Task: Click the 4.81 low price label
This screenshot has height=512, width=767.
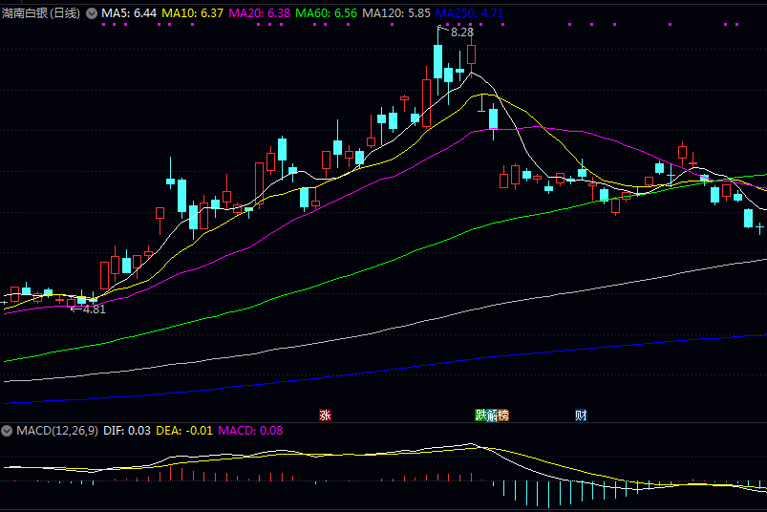Action: [x=94, y=309]
